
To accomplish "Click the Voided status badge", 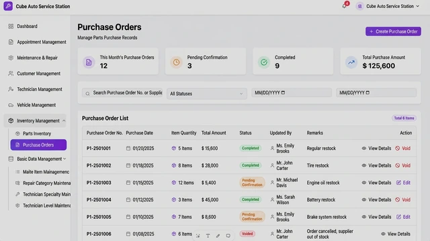I will coord(247,234).
